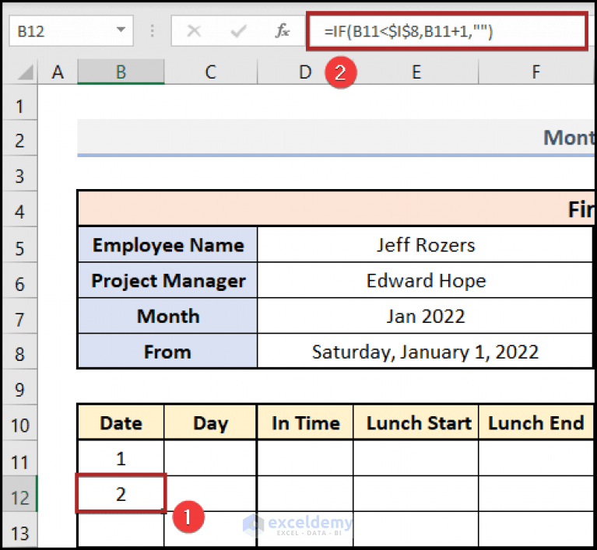Click the From label cell

click(x=168, y=352)
